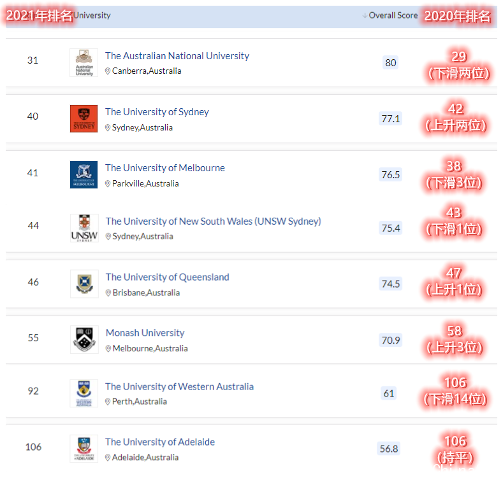503x478 pixels.
Task: Click the UNSW Sydney logo
Action: 84,228
